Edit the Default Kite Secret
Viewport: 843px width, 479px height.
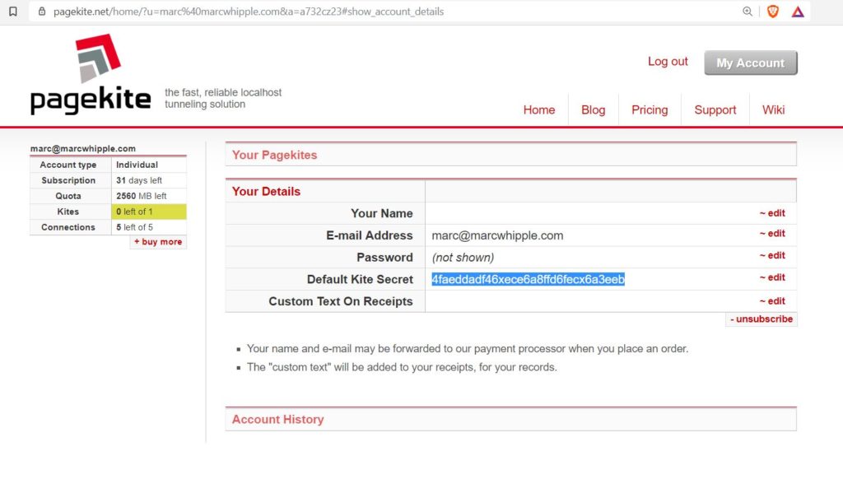coord(772,277)
